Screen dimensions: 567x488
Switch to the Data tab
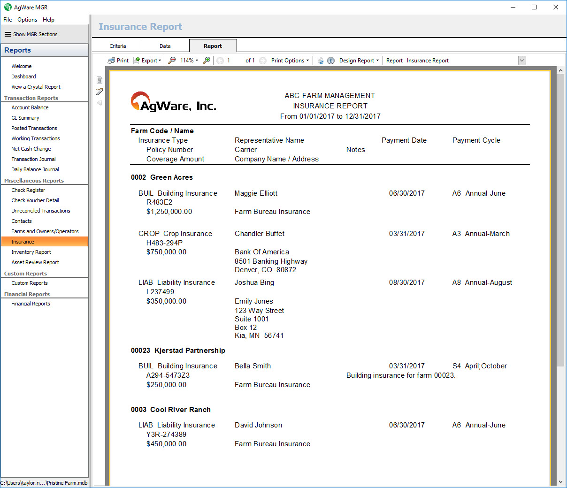[x=165, y=46]
